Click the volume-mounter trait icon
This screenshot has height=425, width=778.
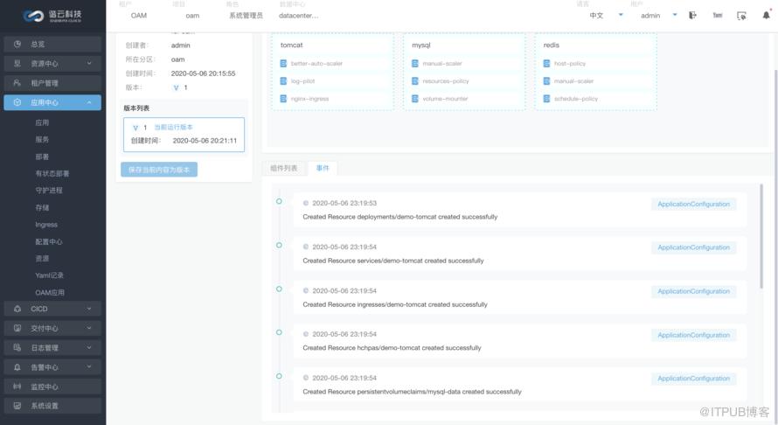(x=415, y=99)
